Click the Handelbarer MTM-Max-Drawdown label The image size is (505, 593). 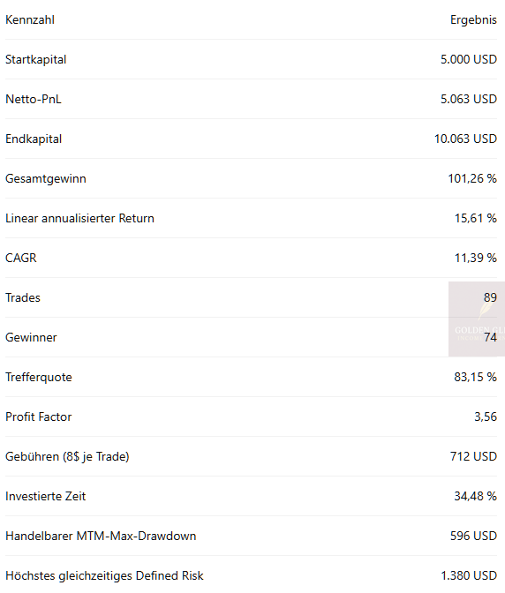101,536
